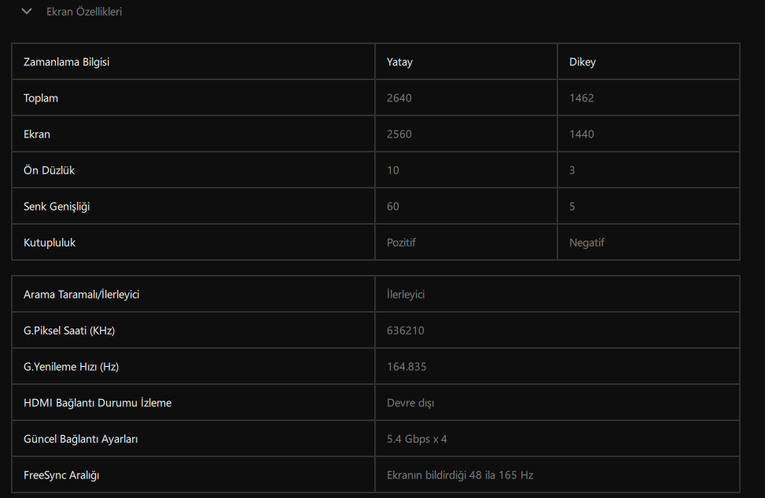Click the G.Yenileme Hızı value 164.835
Screen dimensions: 765x498
pos(406,367)
